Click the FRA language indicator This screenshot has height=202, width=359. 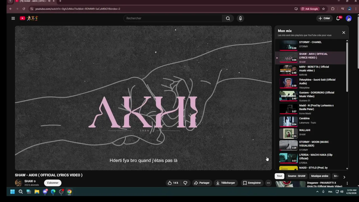coord(330,192)
